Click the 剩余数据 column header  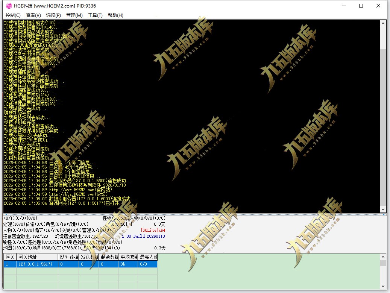tap(109, 257)
